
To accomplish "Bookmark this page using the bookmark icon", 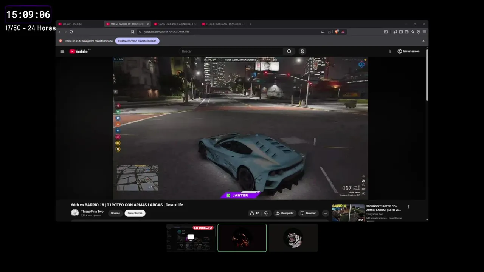I will tap(133, 32).
